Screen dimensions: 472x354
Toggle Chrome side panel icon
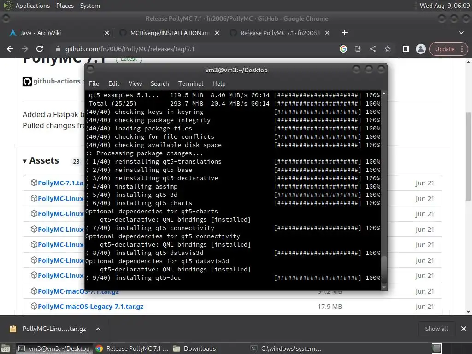406,49
